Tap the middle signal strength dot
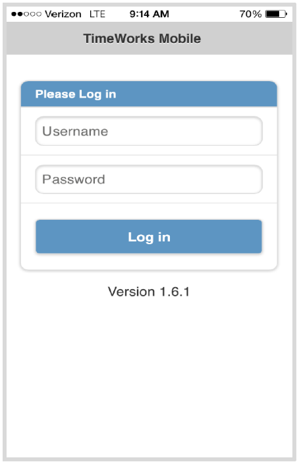This screenshot has width=297, height=462. (x=26, y=14)
